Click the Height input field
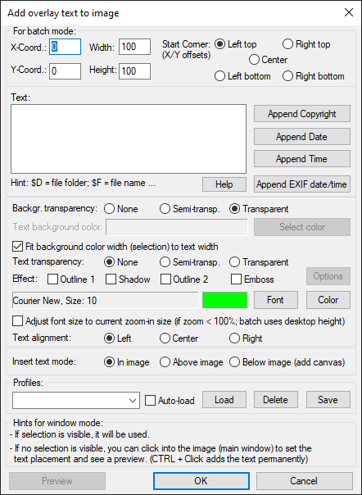 point(135,71)
